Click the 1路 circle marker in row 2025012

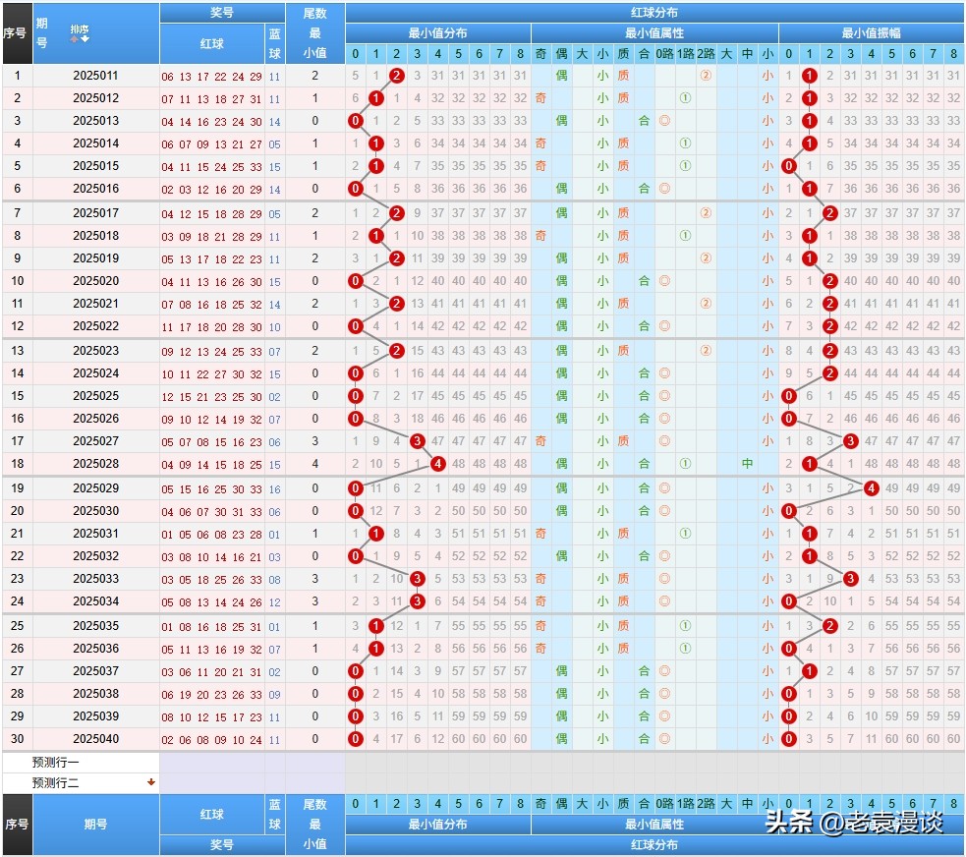685,98
